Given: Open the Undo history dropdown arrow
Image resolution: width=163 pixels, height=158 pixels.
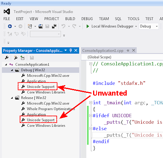Looking at the screenshot, I should 69,27.
